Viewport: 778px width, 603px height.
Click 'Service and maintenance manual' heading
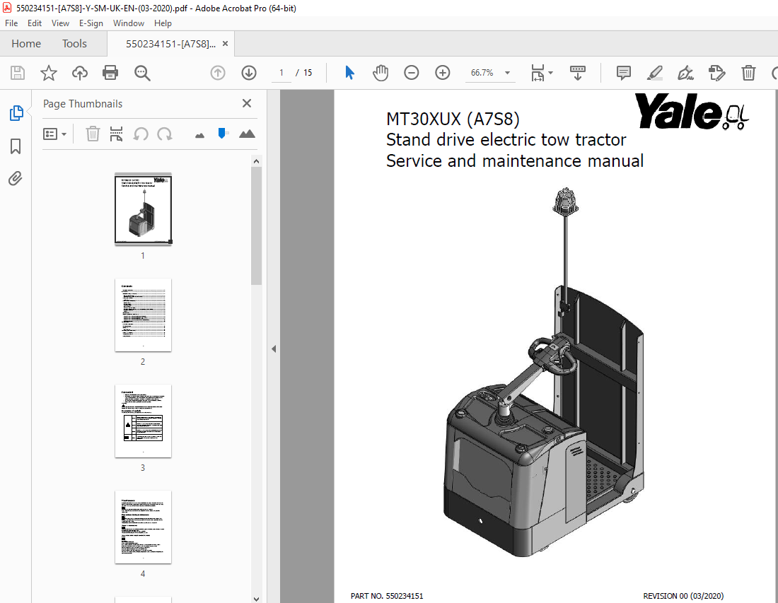tap(515, 160)
